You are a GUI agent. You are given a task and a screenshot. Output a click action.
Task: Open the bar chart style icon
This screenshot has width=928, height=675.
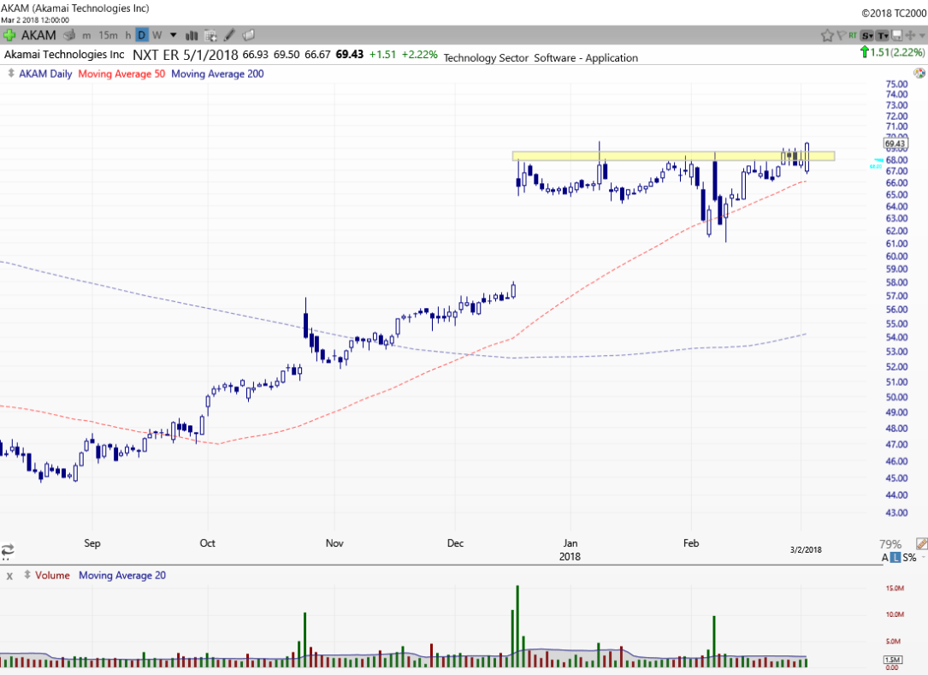(x=192, y=35)
